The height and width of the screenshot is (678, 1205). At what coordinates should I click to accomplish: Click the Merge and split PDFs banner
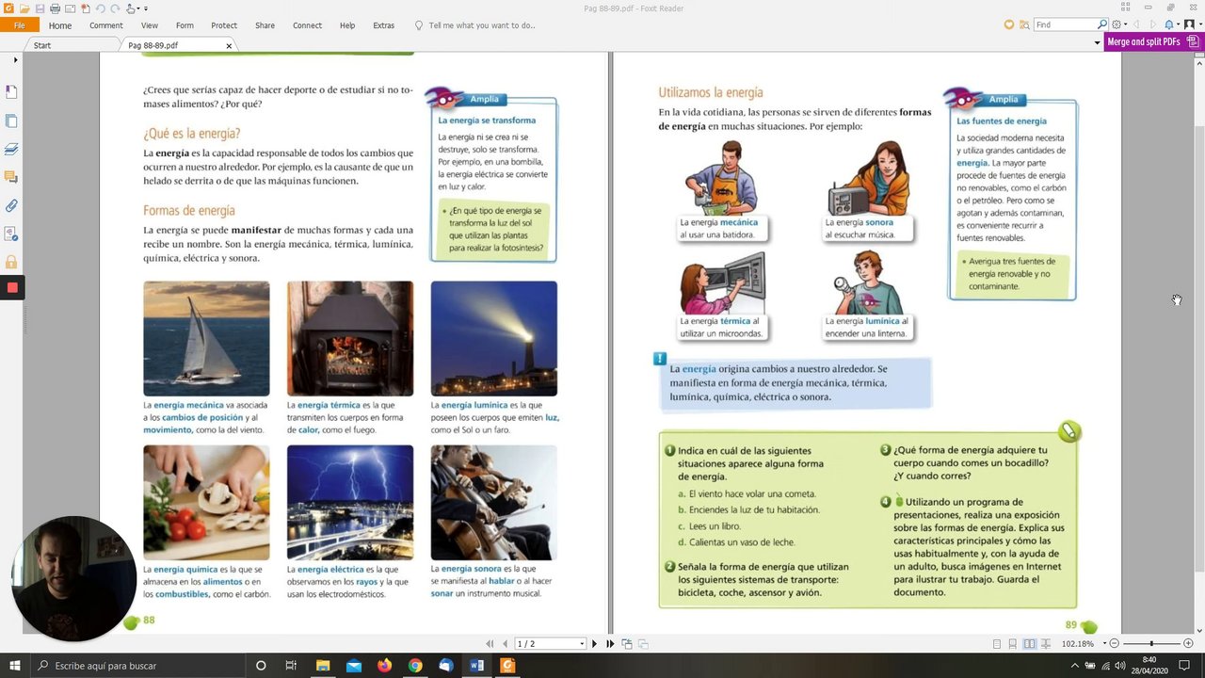click(x=1154, y=41)
